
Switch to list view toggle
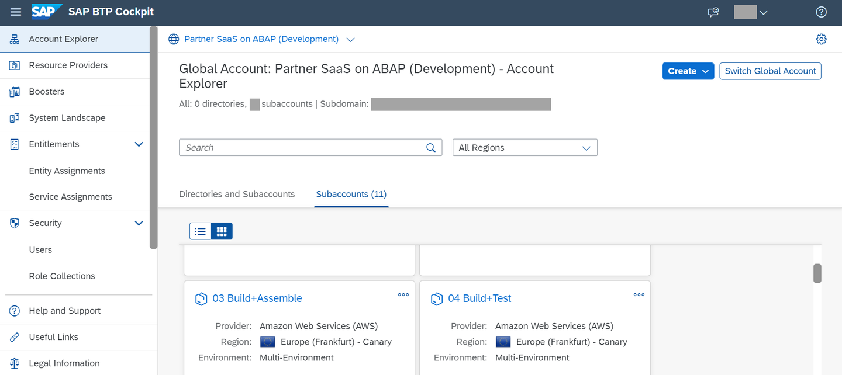[x=201, y=231]
